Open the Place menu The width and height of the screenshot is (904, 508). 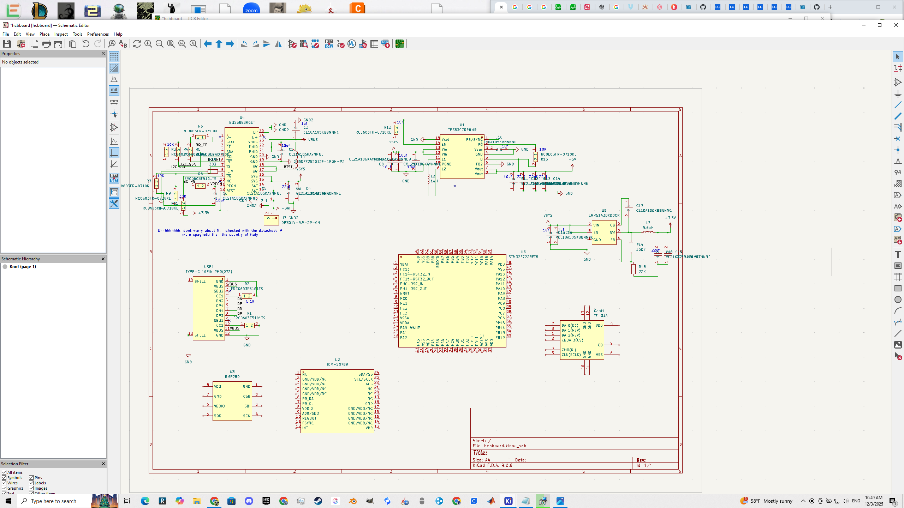click(x=44, y=34)
